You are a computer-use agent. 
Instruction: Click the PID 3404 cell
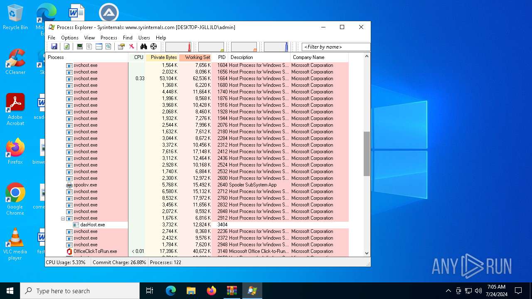pyautogui.click(x=222, y=225)
